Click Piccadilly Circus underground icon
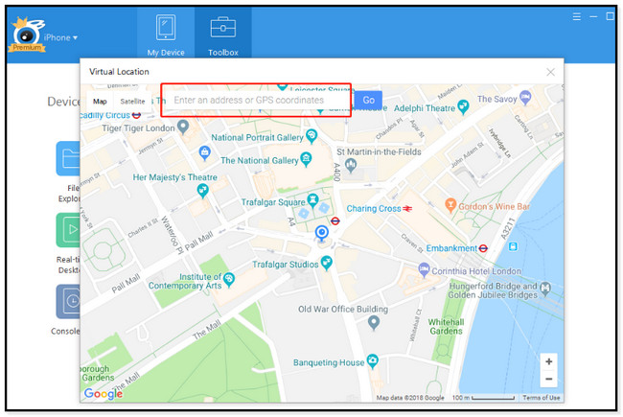 point(136,115)
